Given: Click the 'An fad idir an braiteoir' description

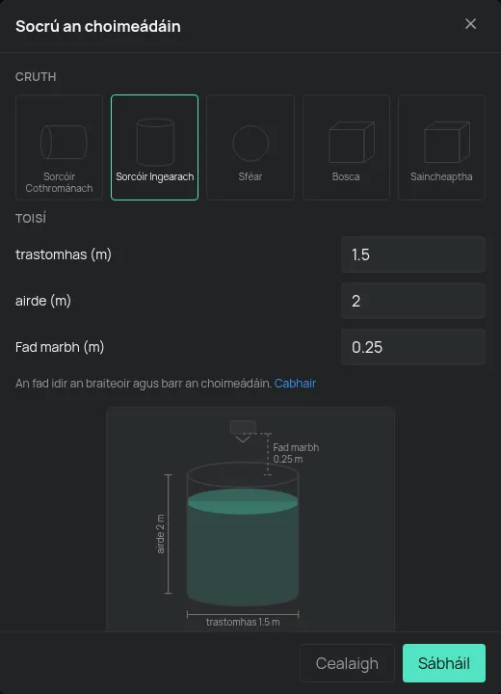Looking at the screenshot, I should (x=144, y=384).
